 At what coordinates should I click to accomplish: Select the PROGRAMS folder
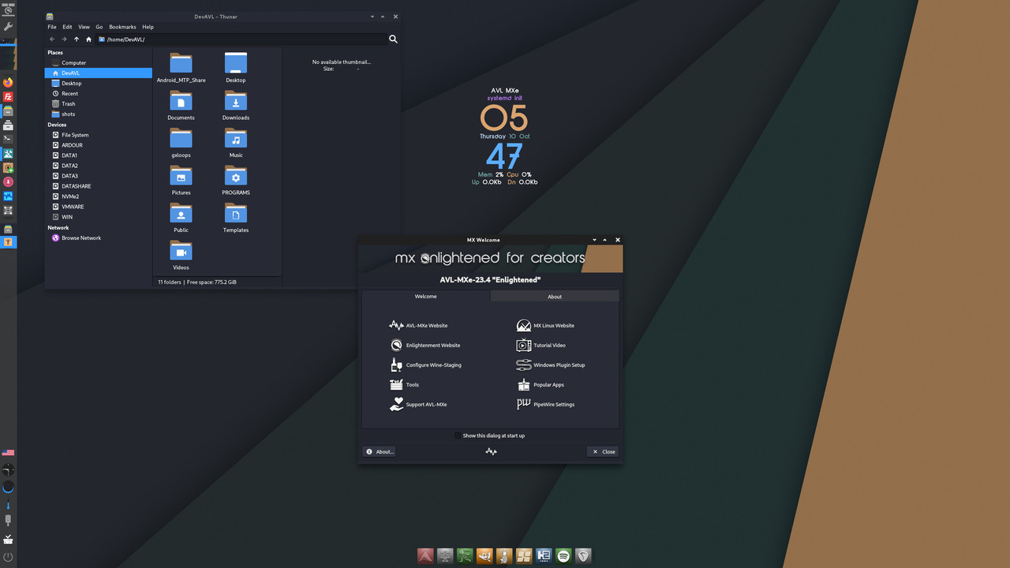coord(236,181)
